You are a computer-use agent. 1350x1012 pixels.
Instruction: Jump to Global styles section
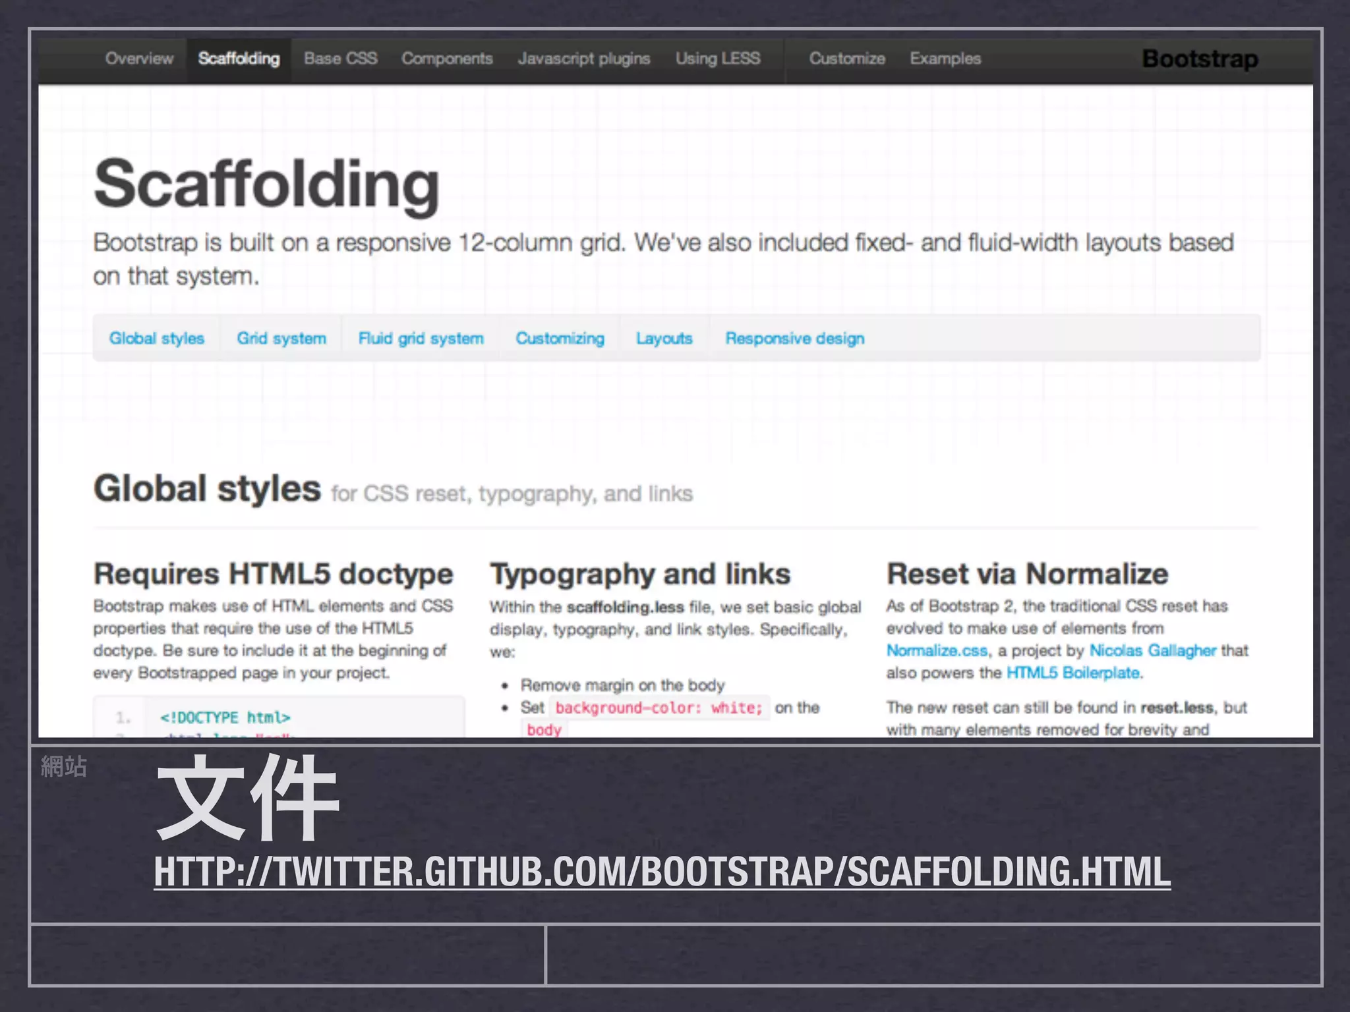[157, 338]
